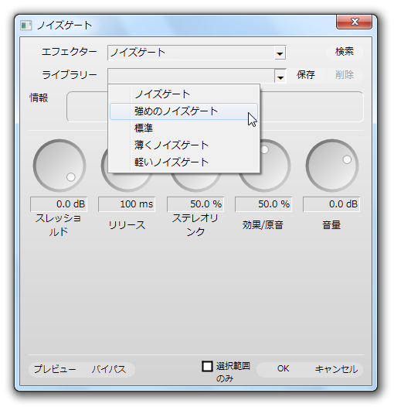Click the window icon in title bar
The width and height of the screenshot is (394, 407).
pyautogui.click(x=25, y=26)
